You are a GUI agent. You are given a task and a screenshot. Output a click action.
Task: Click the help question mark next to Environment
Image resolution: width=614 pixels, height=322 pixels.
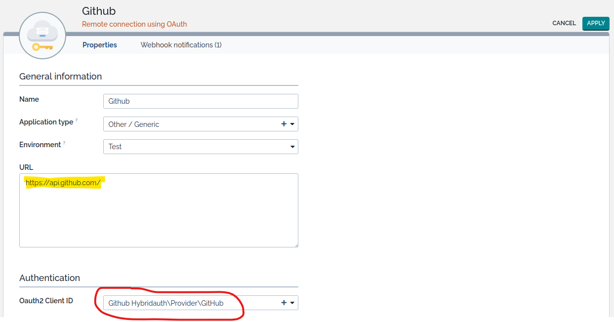[64, 143]
